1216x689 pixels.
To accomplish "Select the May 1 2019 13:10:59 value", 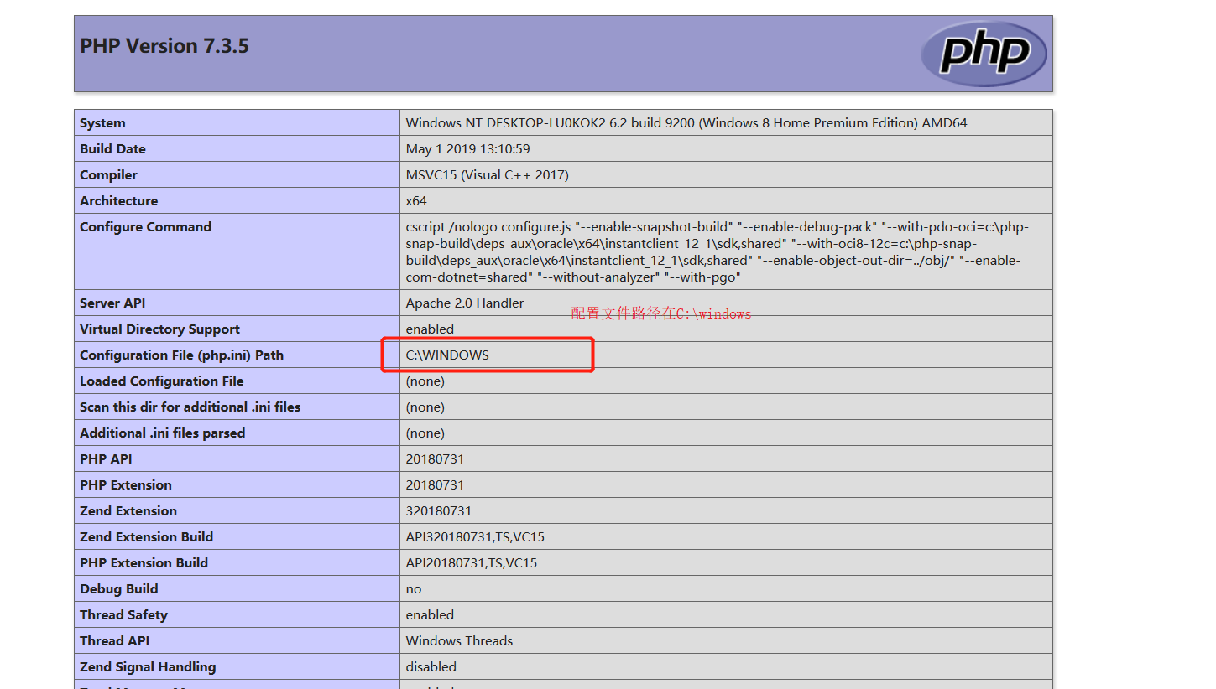I will click(467, 149).
